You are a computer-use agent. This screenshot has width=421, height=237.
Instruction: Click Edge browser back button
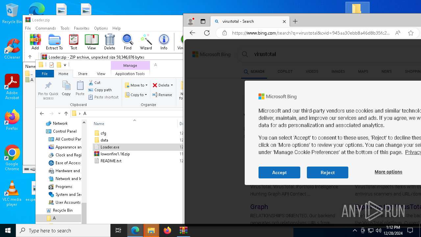(x=192, y=33)
